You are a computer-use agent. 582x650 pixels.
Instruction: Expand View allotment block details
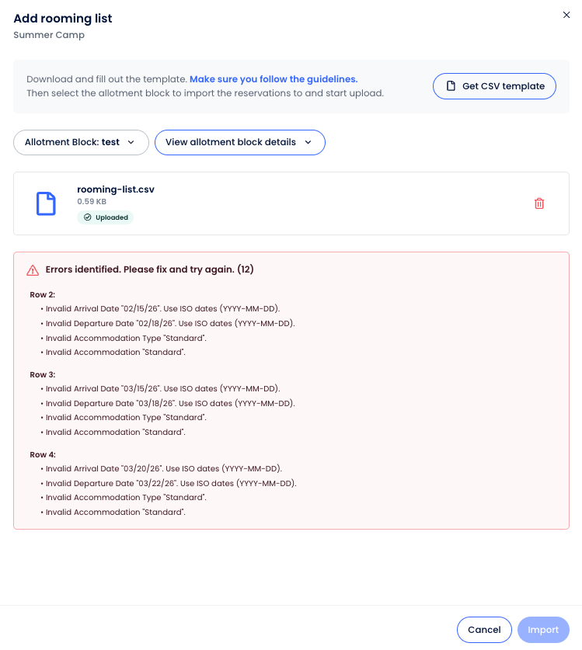[x=239, y=142]
